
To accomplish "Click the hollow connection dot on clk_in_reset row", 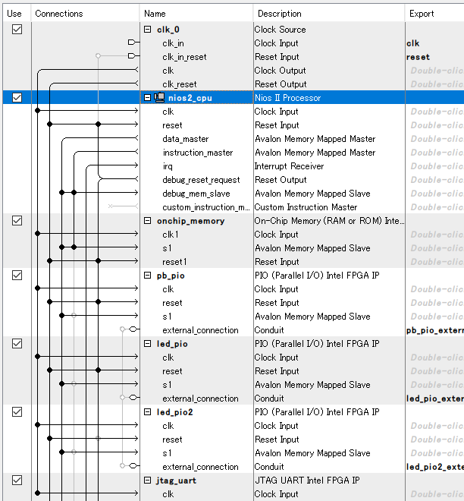I will 98,56.
